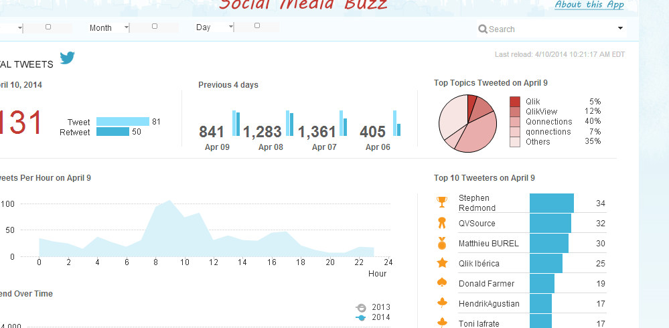This screenshot has width=669, height=328.
Task: Open the search box dropdown arrow
Action: (x=620, y=28)
